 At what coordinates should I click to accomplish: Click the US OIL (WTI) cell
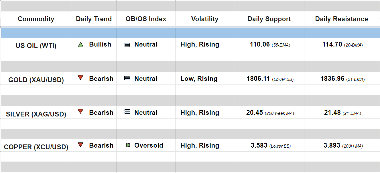pyautogui.click(x=36, y=46)
